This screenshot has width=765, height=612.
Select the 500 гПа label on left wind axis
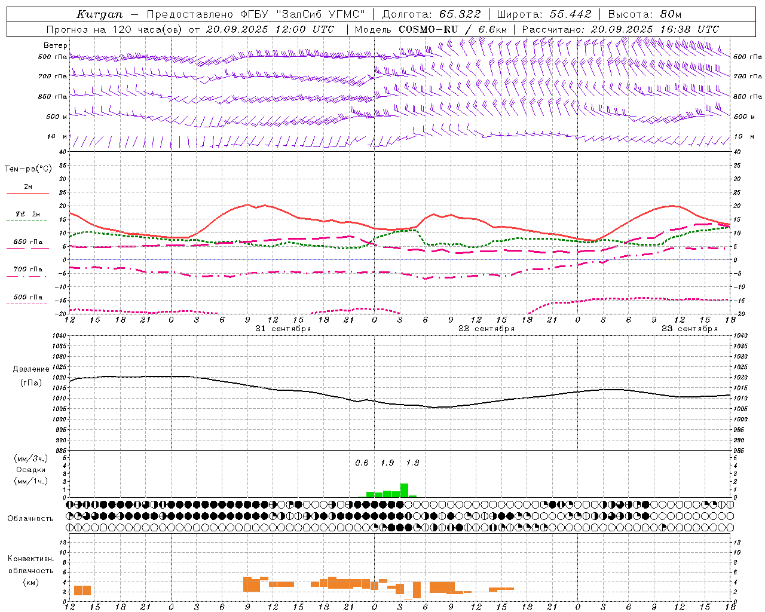(x=53, y=57)
